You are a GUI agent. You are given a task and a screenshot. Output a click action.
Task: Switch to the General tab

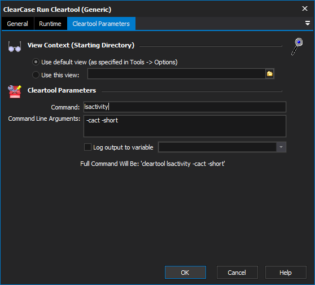coord(17,24)
